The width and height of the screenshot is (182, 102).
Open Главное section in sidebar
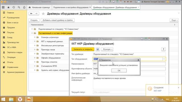(11, 12)
